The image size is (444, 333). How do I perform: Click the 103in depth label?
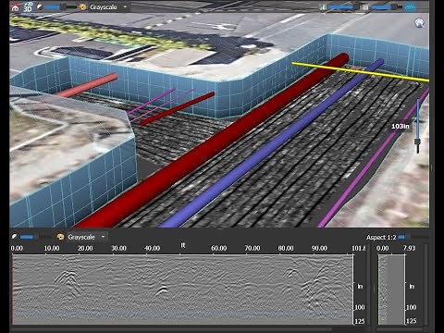click(400, 126)
